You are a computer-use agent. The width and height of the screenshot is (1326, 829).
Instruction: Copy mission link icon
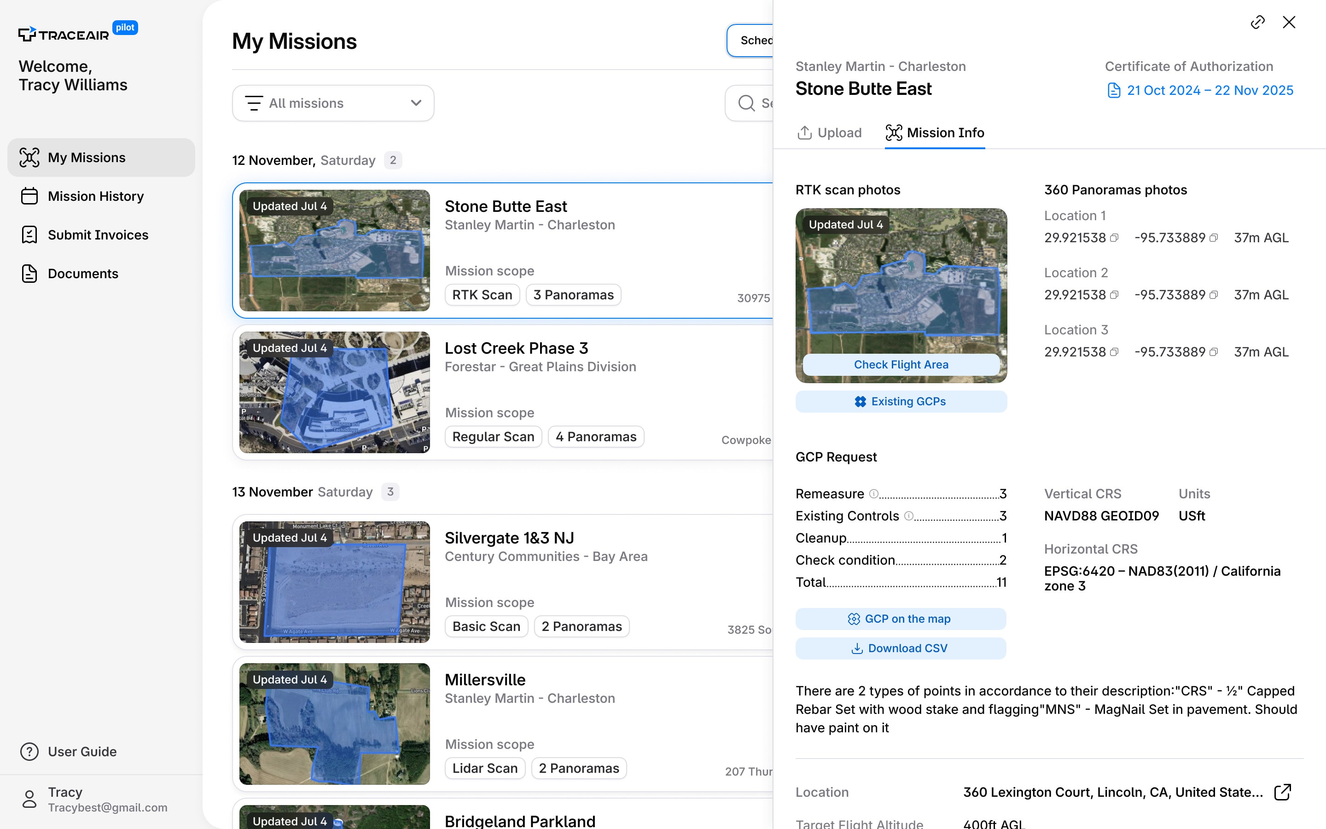[x=1257, y=22]
